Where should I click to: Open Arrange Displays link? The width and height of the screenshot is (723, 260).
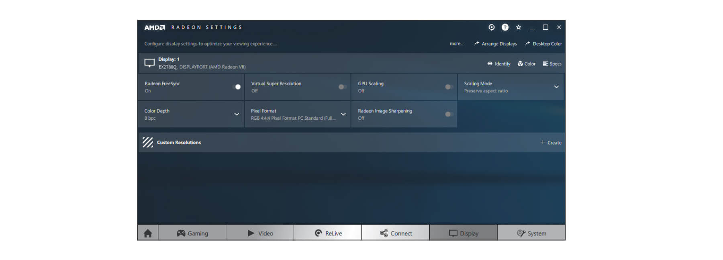(x=496, y=44)
